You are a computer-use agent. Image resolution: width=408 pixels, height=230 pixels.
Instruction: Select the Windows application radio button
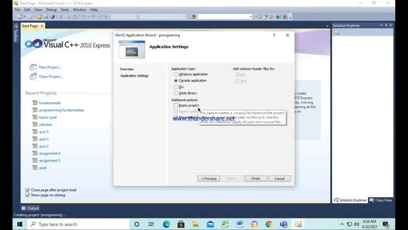pyautogui.click(x=176, y=74)
